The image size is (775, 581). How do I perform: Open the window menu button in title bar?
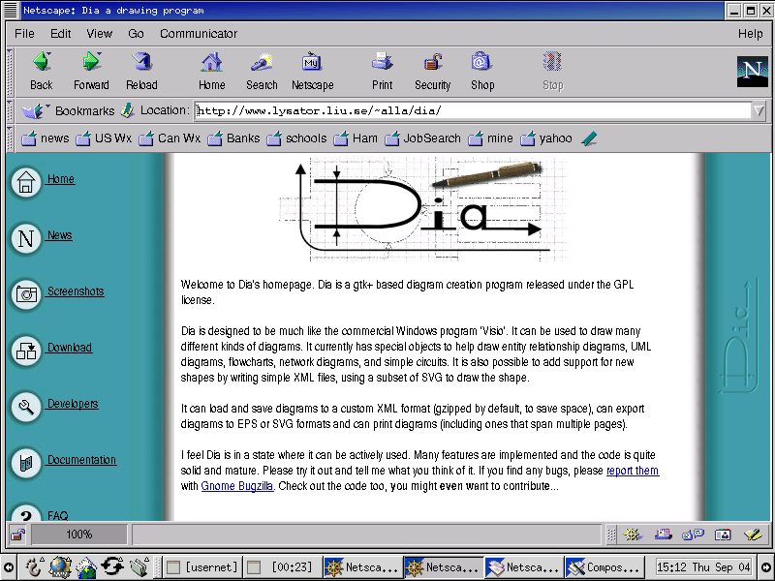pyautogui.click(x=11, y=10)
